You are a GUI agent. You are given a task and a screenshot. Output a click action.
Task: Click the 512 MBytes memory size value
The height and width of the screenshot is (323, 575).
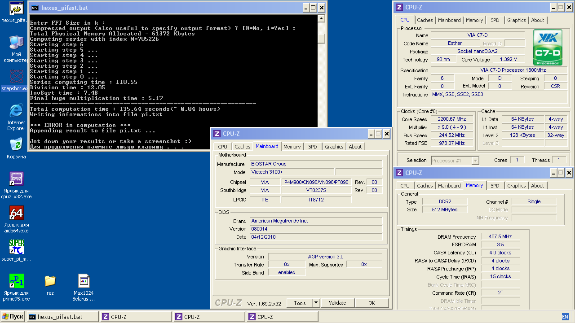tap(444, 210)
